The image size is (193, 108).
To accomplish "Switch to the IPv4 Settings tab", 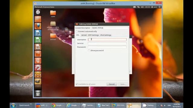I will (106, 35).
